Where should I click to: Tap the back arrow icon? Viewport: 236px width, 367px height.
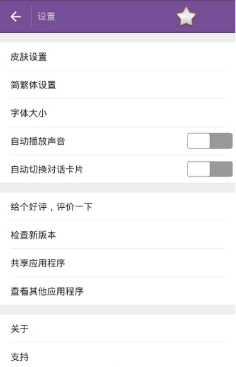point(16,16)
